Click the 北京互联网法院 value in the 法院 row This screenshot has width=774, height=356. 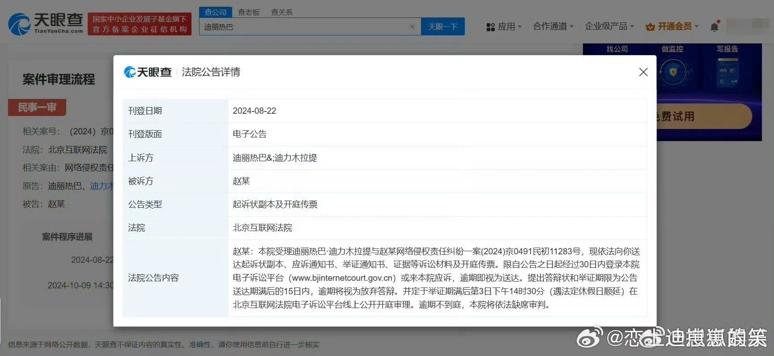point(262,228)
